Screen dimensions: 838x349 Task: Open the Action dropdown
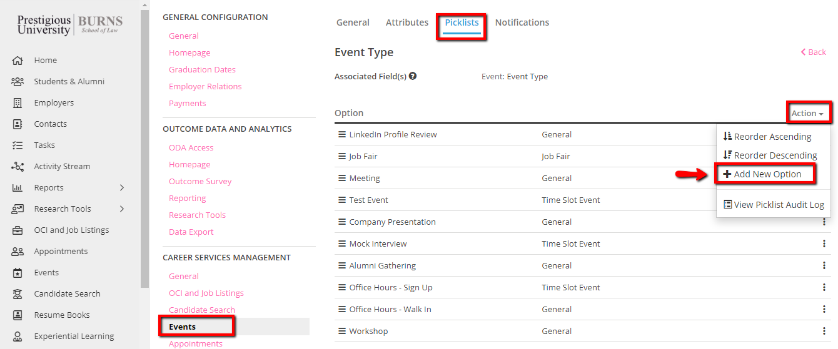pyautogui.click(x=807, y=113)
